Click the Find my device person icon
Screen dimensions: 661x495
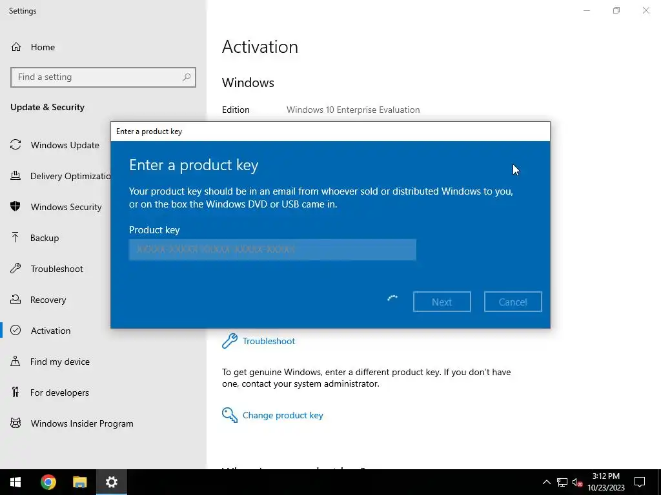click(x=15, y=361)
